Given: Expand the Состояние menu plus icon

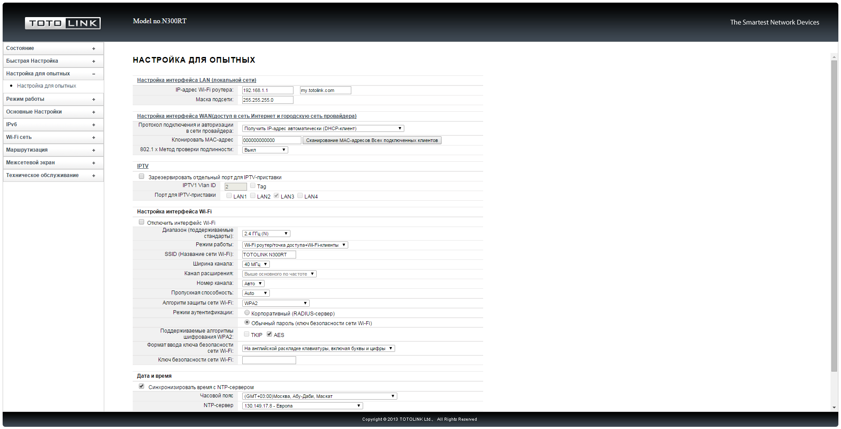Looking at the screenshot, I should tap(94, 49).
